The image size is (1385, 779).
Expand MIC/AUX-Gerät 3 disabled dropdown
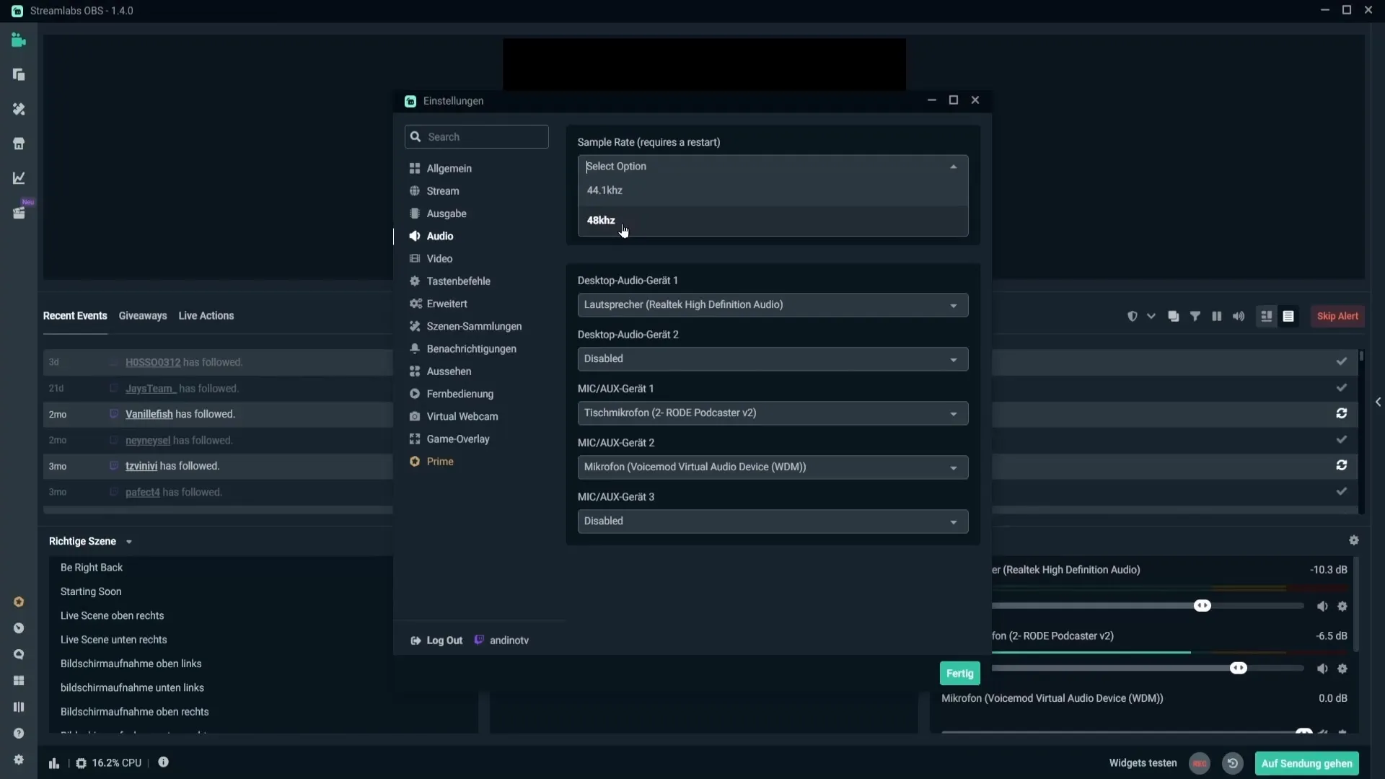[x=952, y=521]
